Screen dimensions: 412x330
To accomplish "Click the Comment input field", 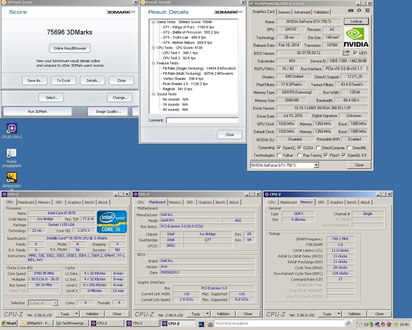I will (x=202, y=120).
